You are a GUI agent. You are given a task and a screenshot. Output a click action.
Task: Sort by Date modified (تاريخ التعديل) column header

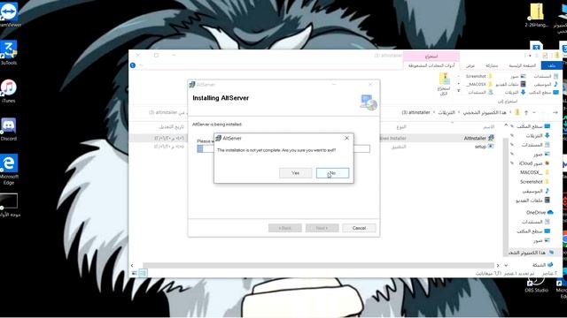click(172, 127)
